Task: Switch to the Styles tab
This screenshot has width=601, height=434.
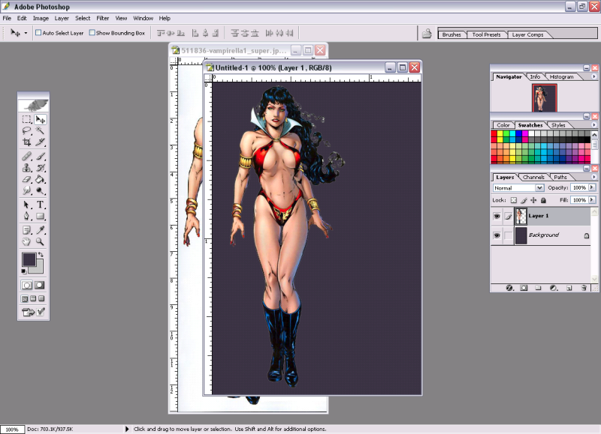Action: [x=558, y=125]
